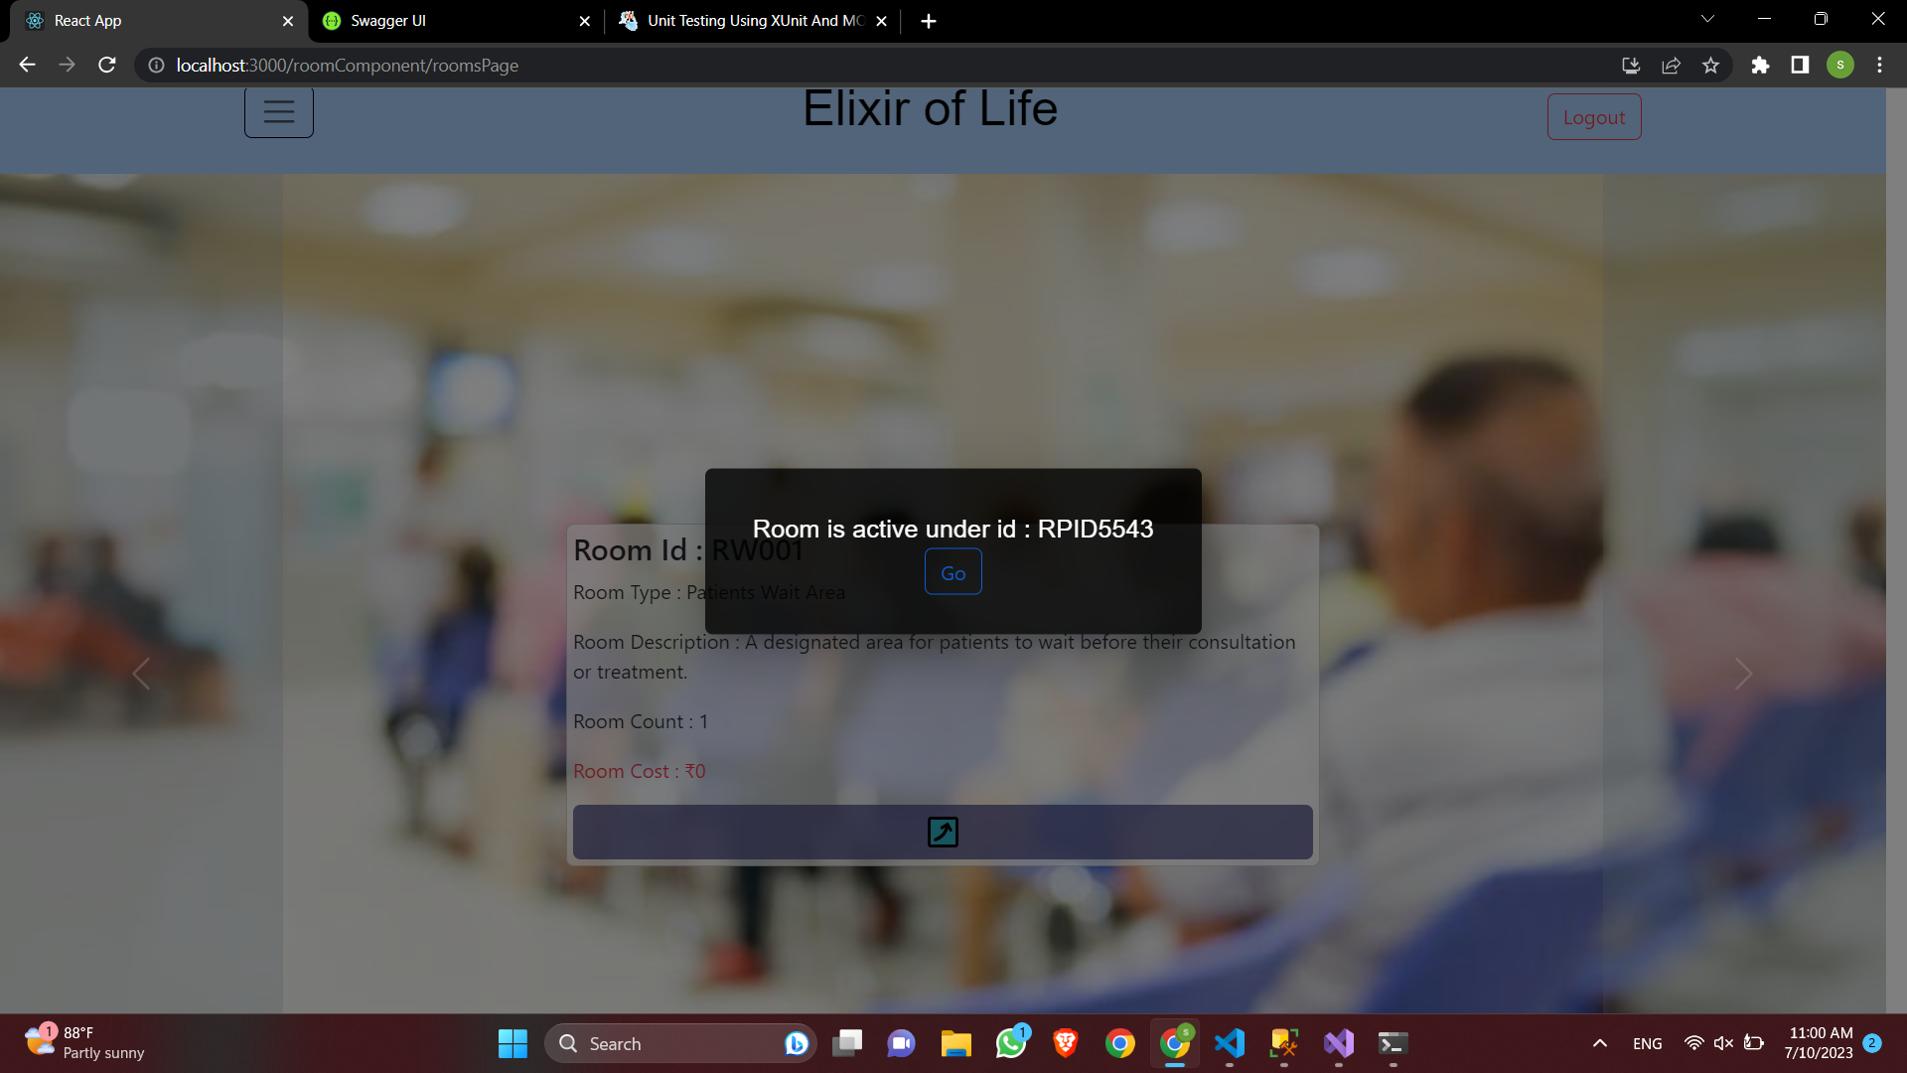
Task: Toggle the browser side panel
Action: point(1800,66)
